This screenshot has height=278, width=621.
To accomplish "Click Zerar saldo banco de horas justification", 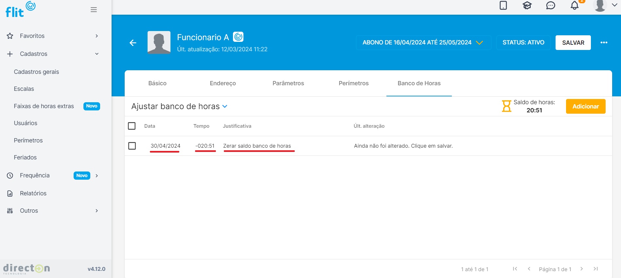I will click(257, 146).
